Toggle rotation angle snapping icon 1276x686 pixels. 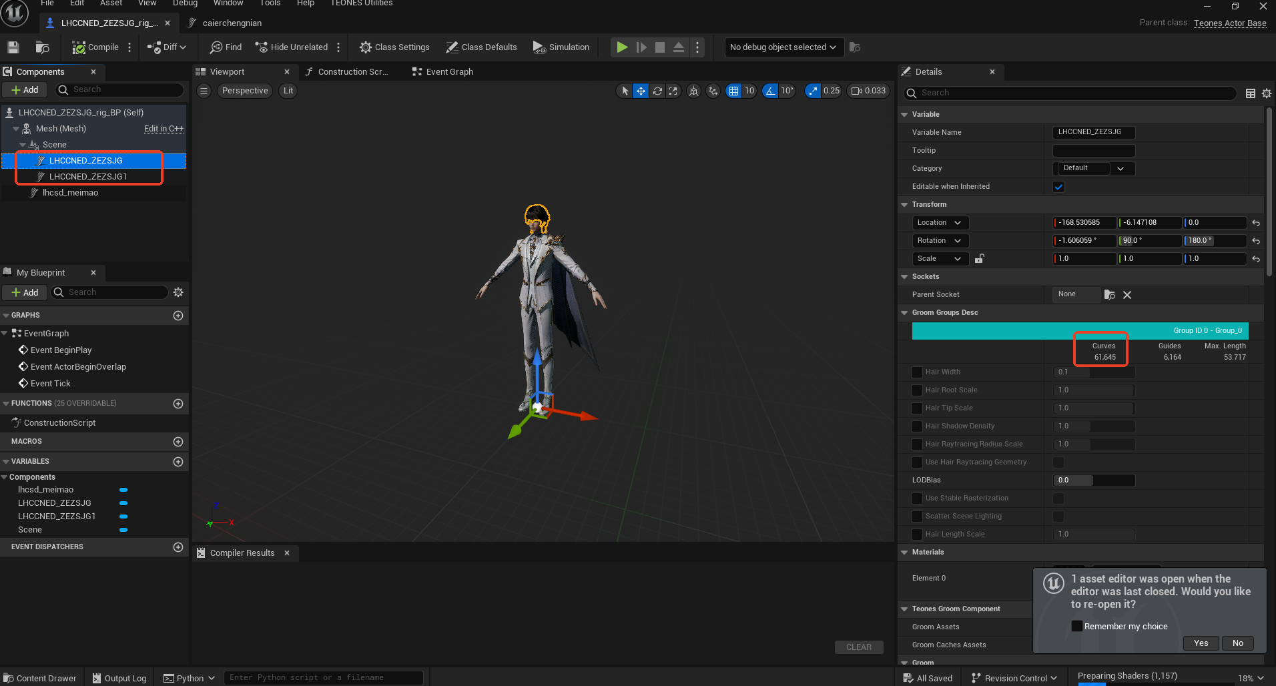tap(770, 91)
